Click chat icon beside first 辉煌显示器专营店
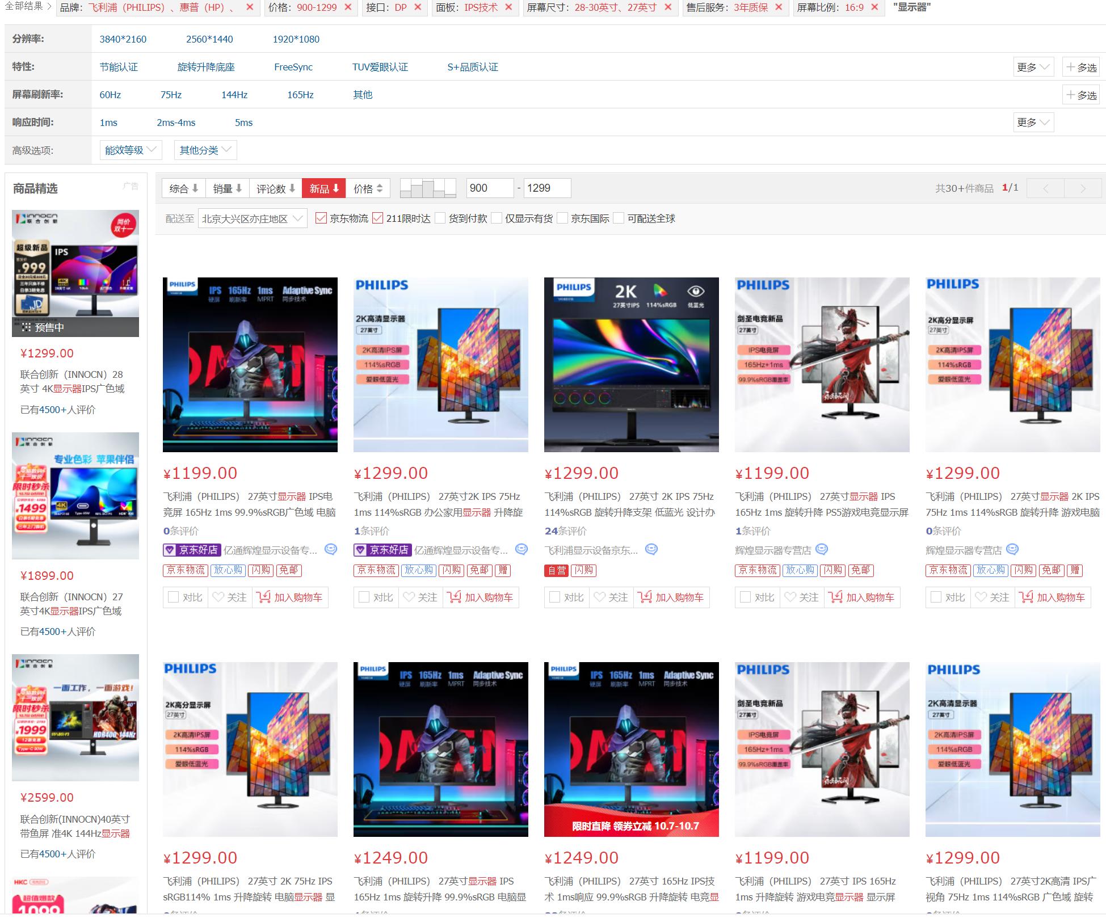This screenshot has height=918, width=1106. (822, 549)
